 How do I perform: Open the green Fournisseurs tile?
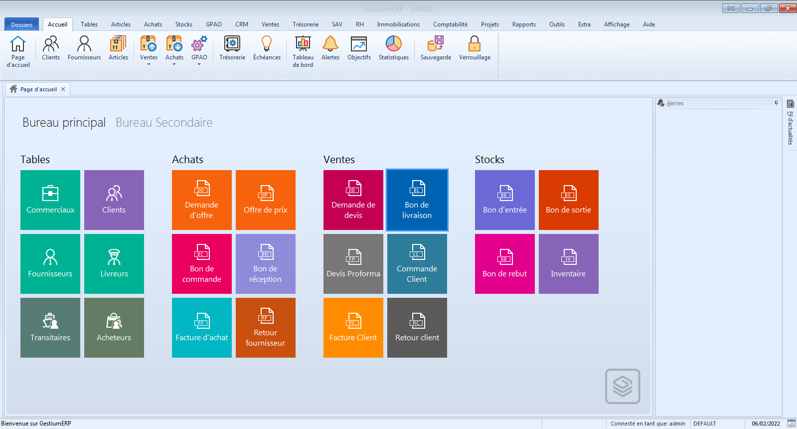click(x=50, y=264)
